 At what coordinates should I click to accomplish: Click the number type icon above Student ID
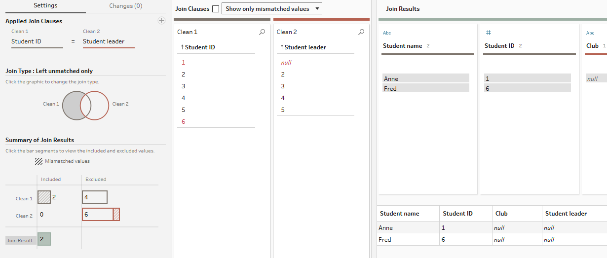click(489, 33)
